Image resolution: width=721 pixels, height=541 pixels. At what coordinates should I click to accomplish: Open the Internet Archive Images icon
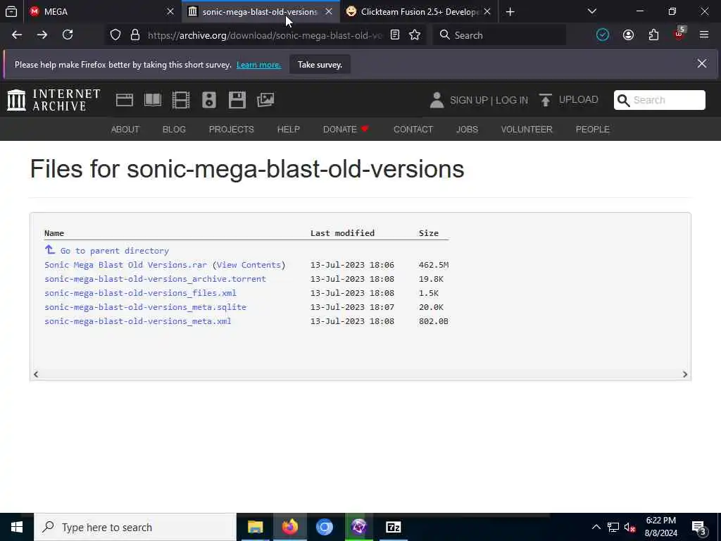[x=265, y=100]
